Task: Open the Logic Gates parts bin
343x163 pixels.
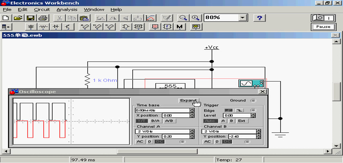Action: point(126,27)
